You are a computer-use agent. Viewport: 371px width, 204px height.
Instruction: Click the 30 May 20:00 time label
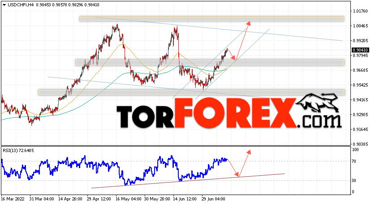pyautogui.click(x=156, y=199)
